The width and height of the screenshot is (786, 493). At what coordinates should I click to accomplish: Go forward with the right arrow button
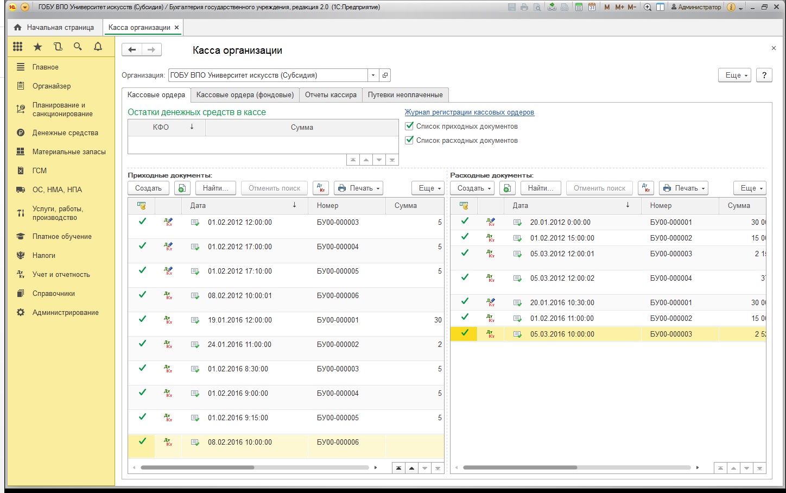151,50
